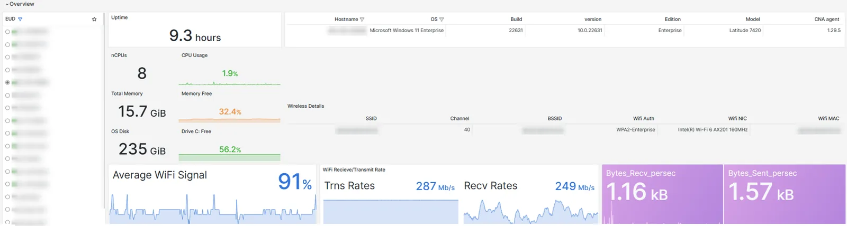Screen dimensions: 847x226
Task: Click the Microsoft Windows 11 Enterprise cell
Action: pos(407,30)
